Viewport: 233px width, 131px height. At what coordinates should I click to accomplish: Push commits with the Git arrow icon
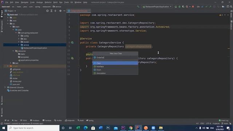pyautogui.click(x=210, y=7)
